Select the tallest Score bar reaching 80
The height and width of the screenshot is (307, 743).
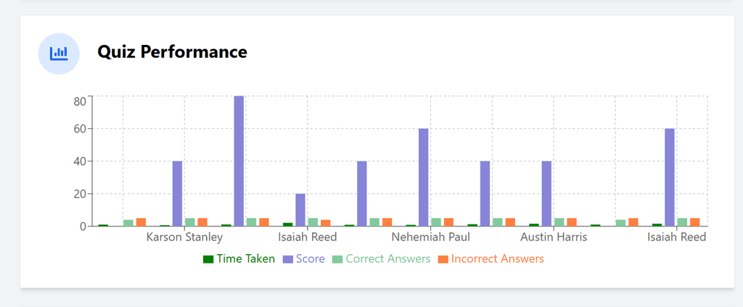[239, 161]
